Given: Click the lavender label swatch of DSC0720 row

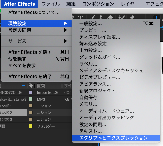Looking at the screenshot, I should (x=31, y=92).
